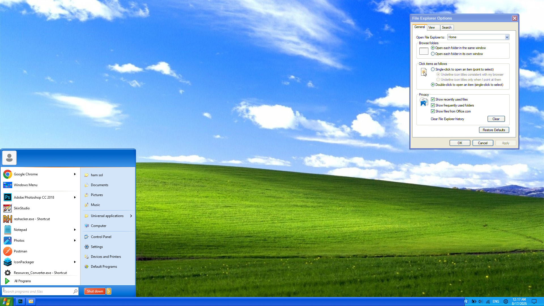The image size is (544, 306).
Task: Click the Photoshop icon in the taskbar
Action: pos(20,301)
